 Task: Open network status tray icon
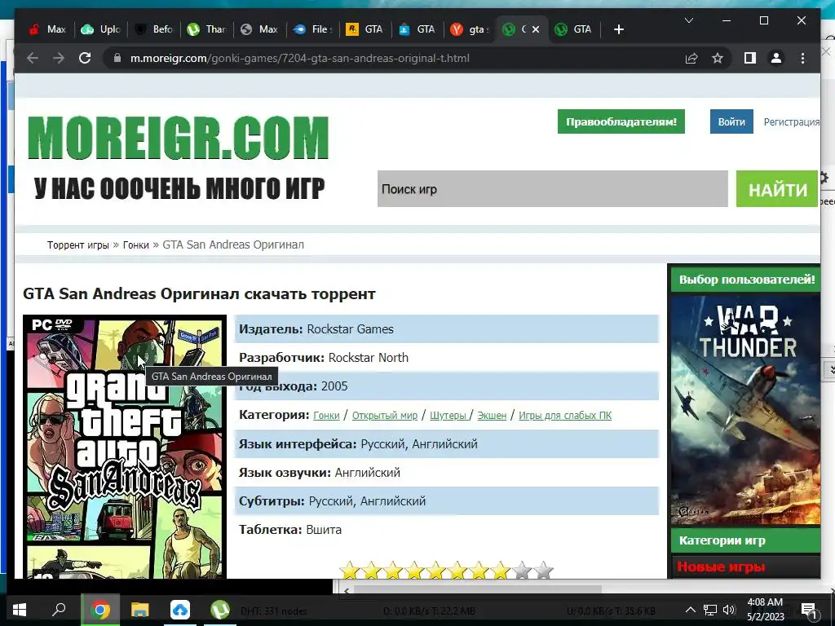[710, 610]
